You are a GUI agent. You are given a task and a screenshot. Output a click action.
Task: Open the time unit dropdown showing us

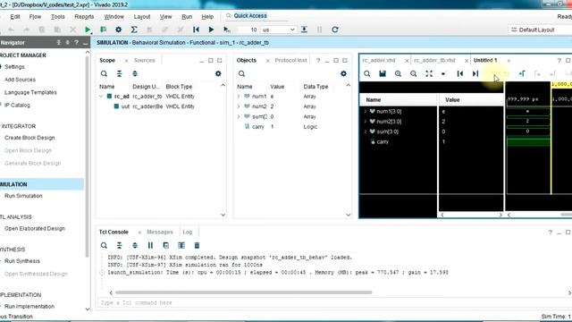click(278, 30)
